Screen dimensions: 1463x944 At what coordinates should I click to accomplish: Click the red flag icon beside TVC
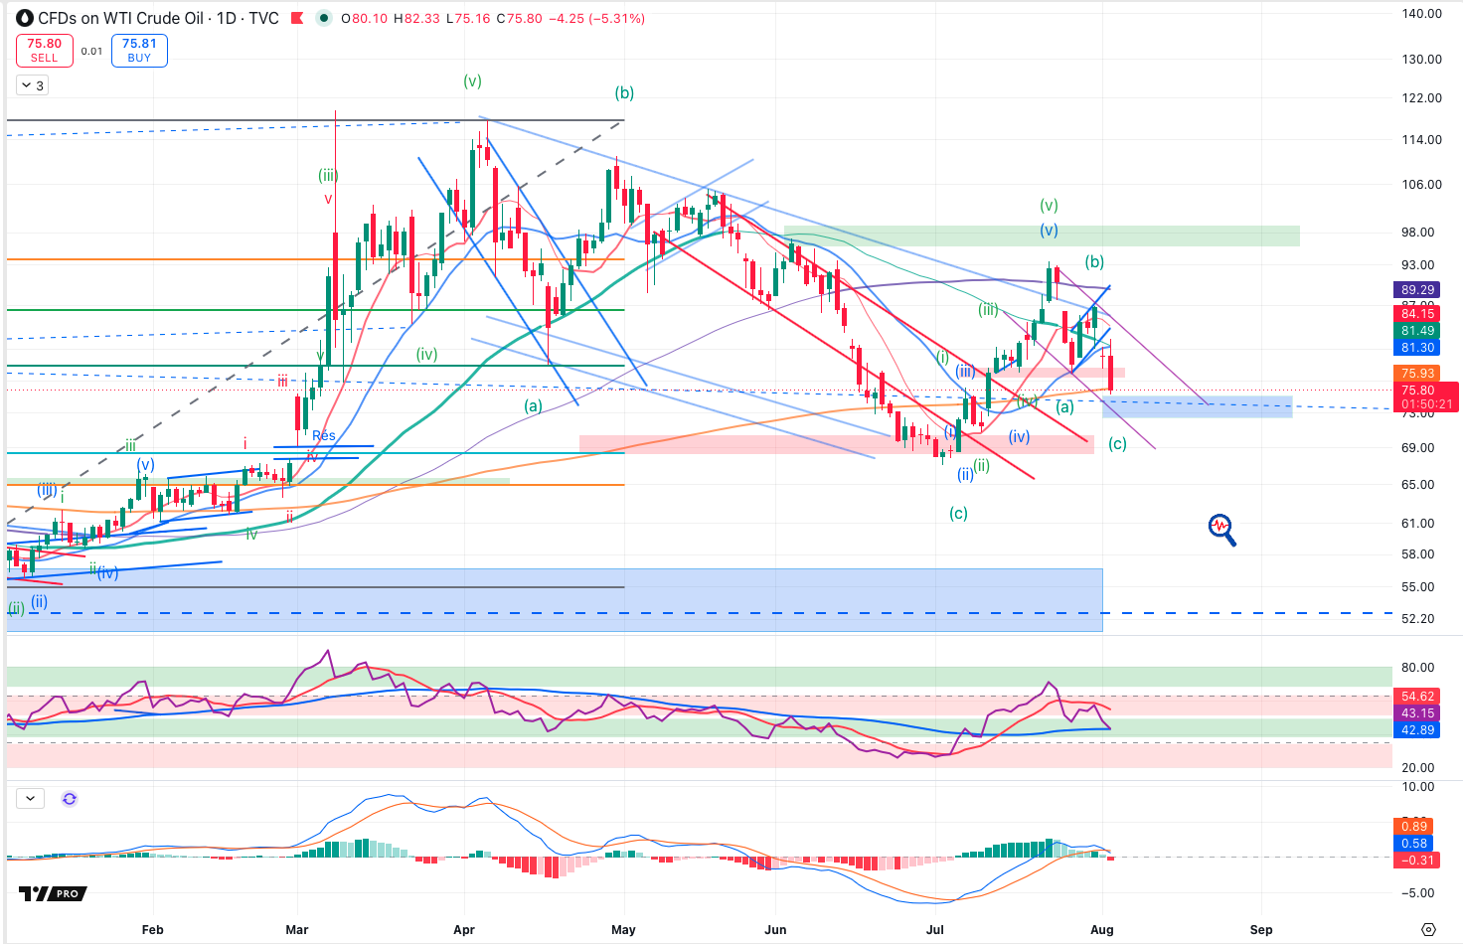[x=296, y=18]
